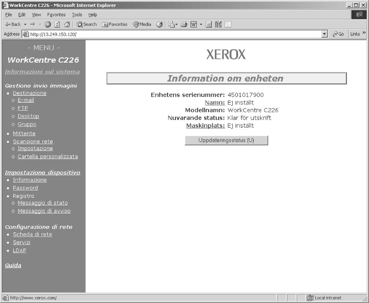This screenshot has height=303, width=369.
Task: Click serial number 4501017900 text
Action: tap(245, 95)
